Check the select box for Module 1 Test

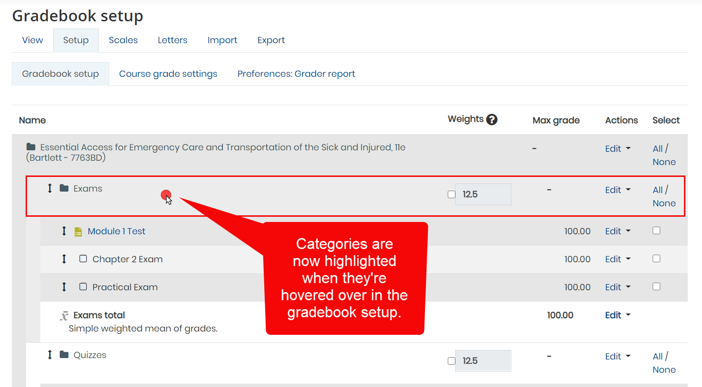[656, 230]
